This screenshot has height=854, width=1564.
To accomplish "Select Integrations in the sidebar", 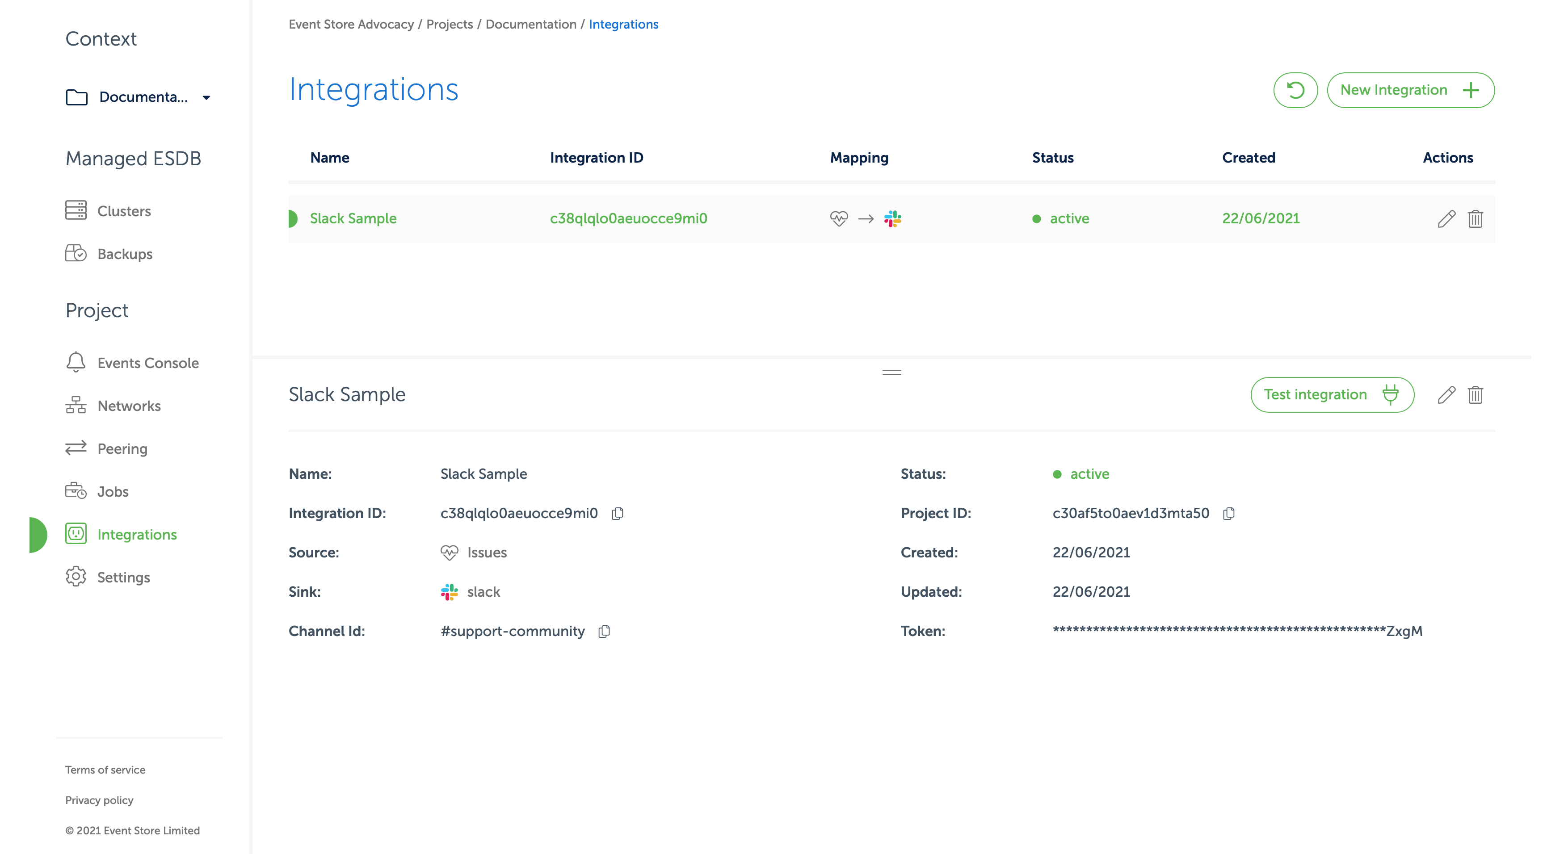I will tap(137, 534).
